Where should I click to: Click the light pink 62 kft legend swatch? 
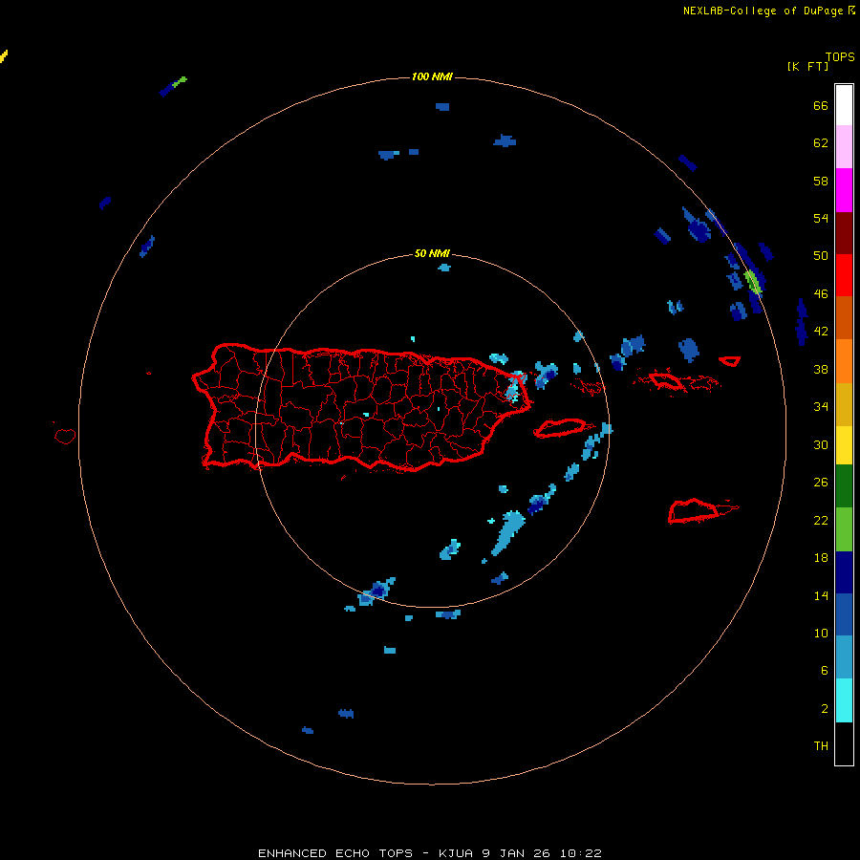click(844, 147)
